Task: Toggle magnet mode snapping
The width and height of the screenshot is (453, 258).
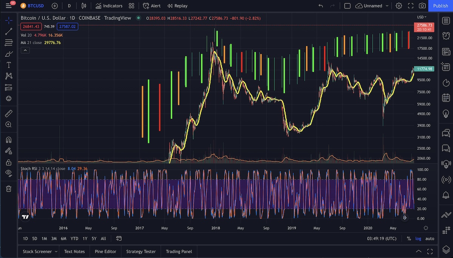Action: (9, 140)
